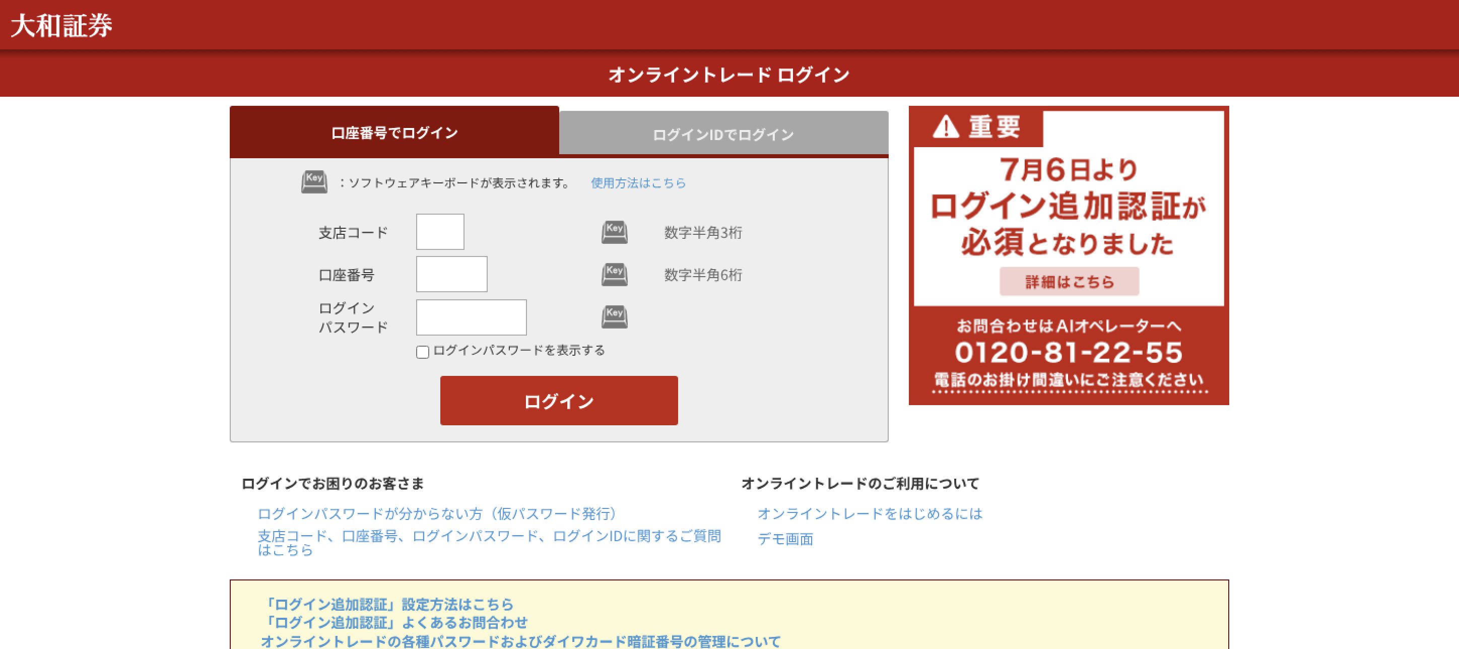
Task: Select the account number login tab
Action: tap(394, 133)
